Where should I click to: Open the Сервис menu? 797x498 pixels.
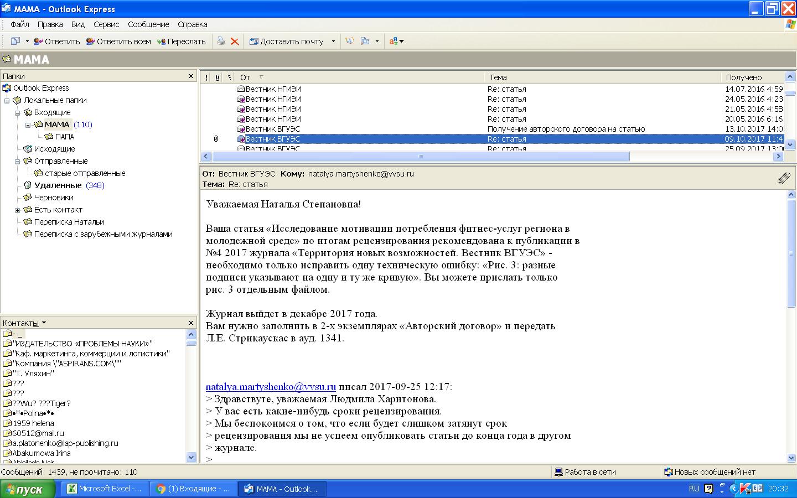106,24
